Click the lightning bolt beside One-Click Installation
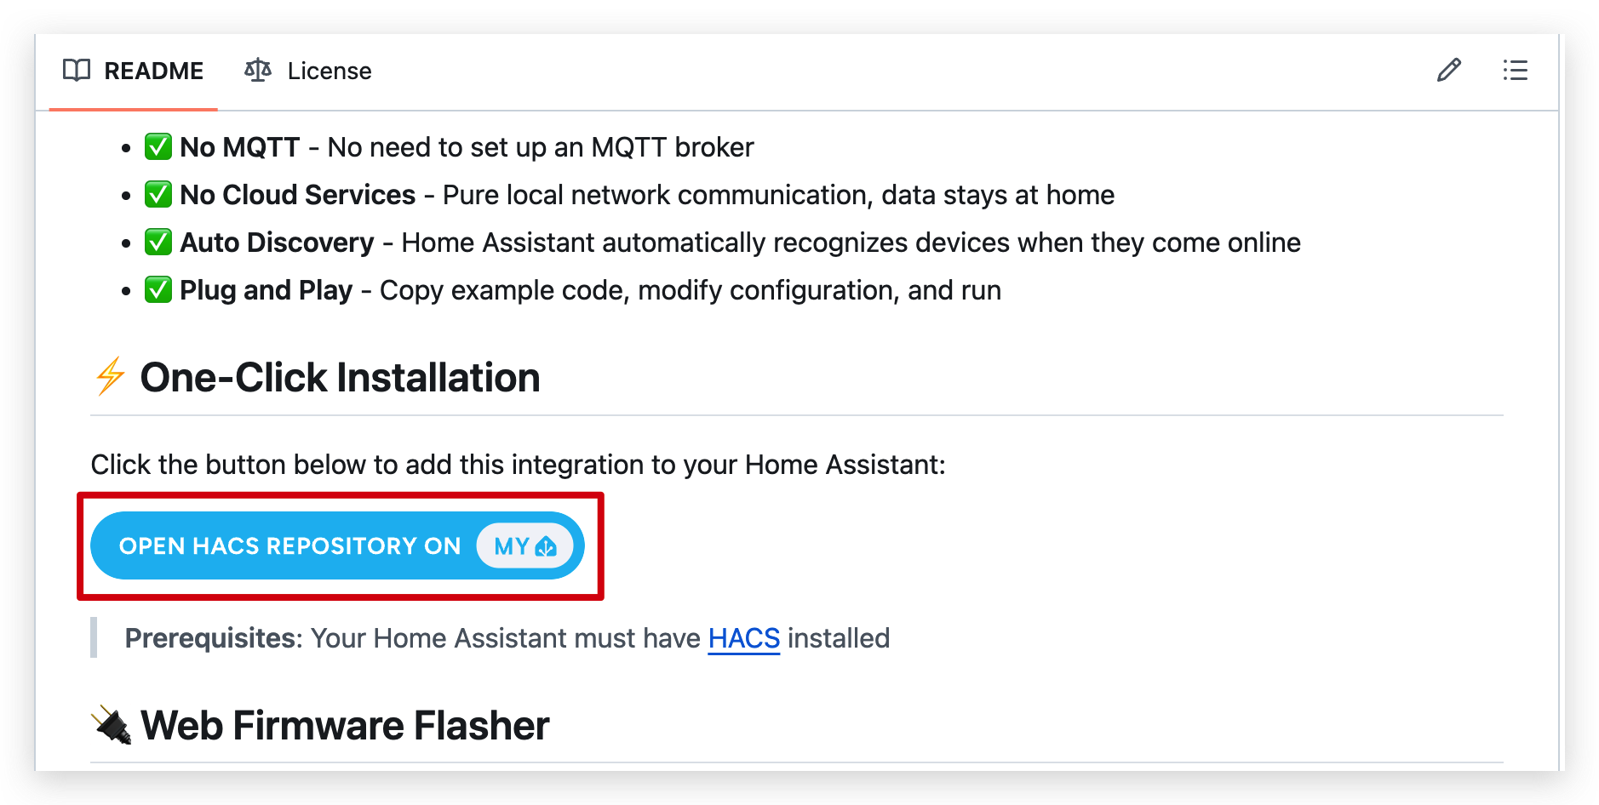Image resolution: width=1599 pixels, height=805 pixels. [110, 377]
